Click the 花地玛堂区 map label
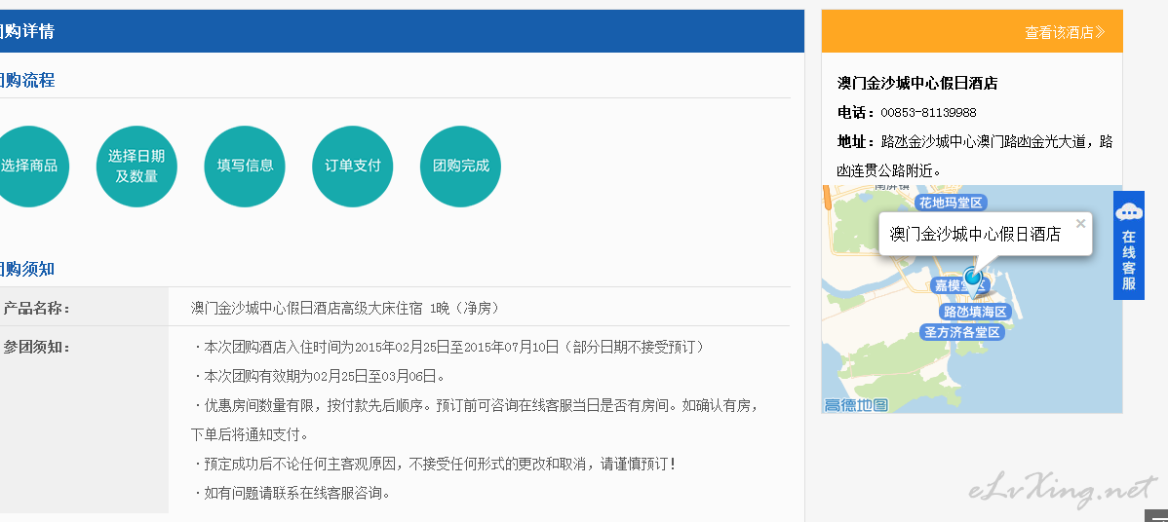Screen dimensions: 1168x522 (x=951, y=203)
